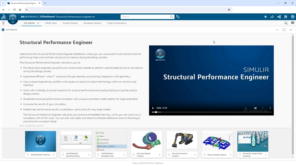
Task: Expand the Structural Scenario Creation card arrow
Action: point(195,155)
